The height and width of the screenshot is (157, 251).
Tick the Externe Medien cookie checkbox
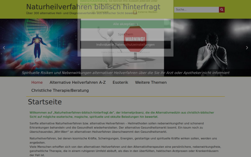point(135,12)
